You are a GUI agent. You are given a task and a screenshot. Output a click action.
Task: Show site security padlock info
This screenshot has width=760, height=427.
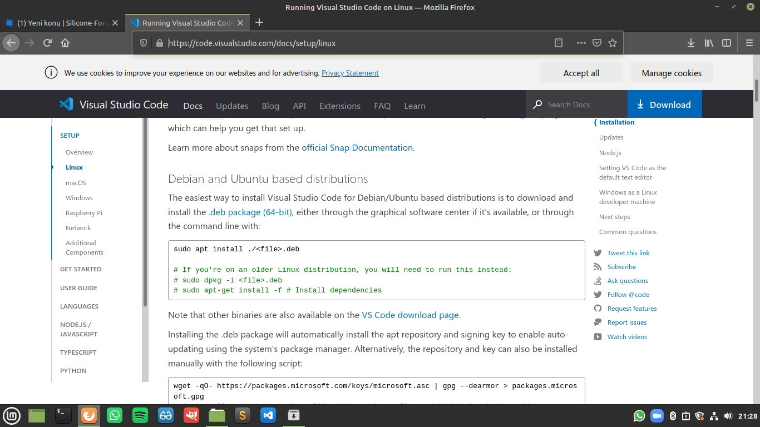pyautogui.click(x=159, y=43)
